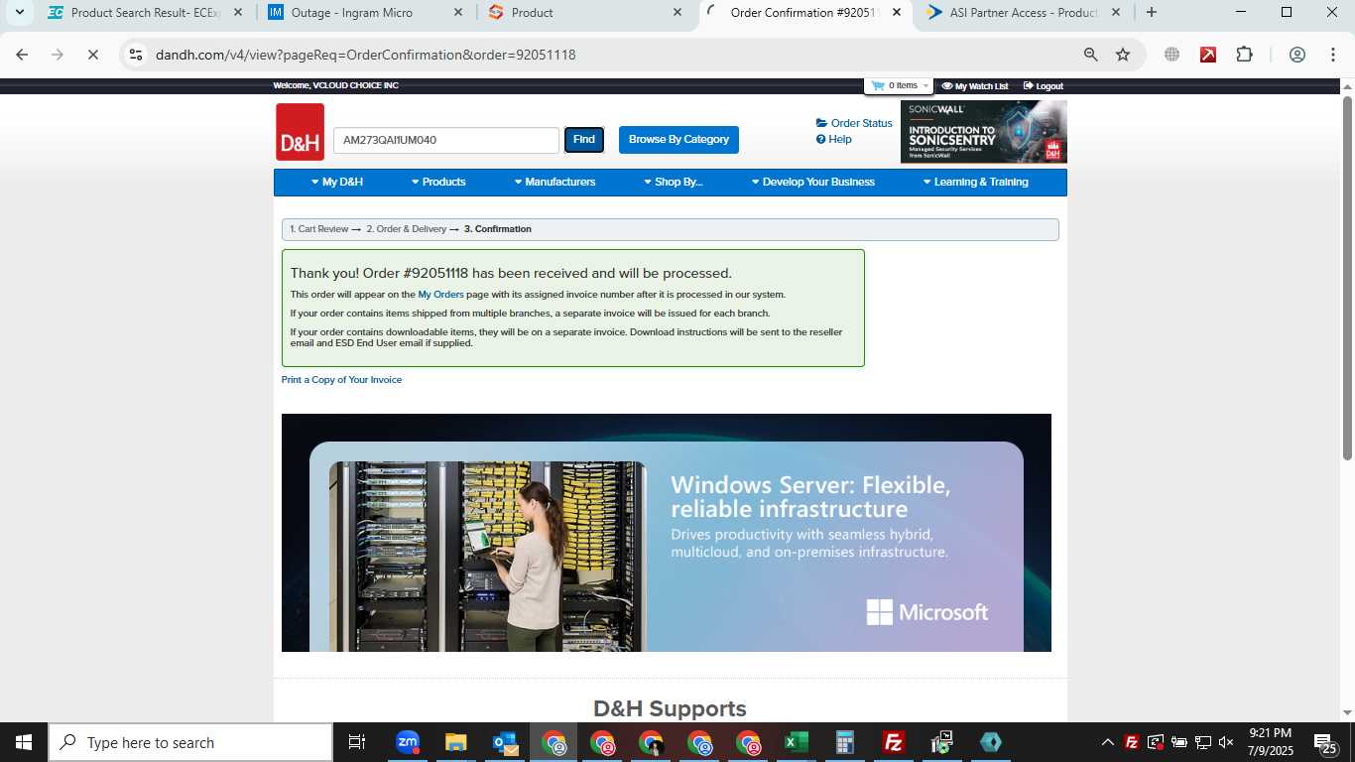1355x762 pixels.
Task: Open Order Status folder link
Action: (854, 123)
